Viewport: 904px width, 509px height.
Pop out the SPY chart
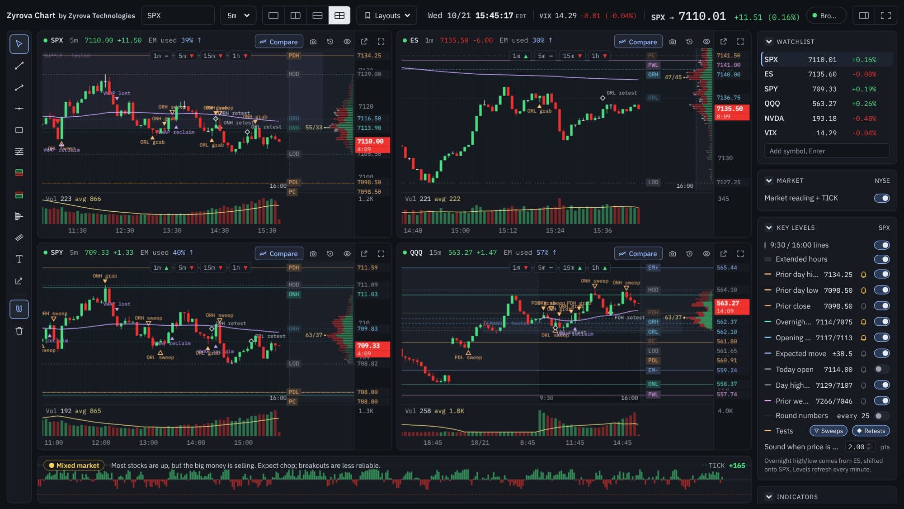click(364, 254)
